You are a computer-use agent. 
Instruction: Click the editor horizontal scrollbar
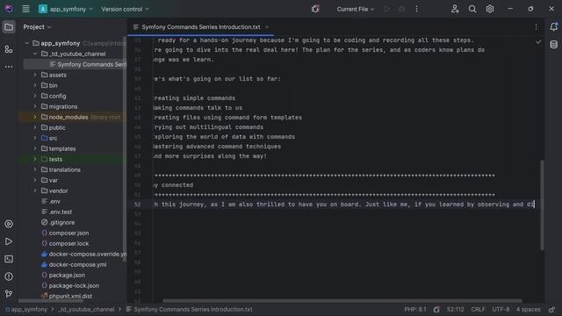[342, 300]
